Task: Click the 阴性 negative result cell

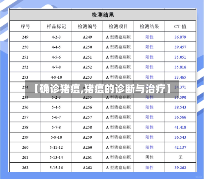Action: 149,157
